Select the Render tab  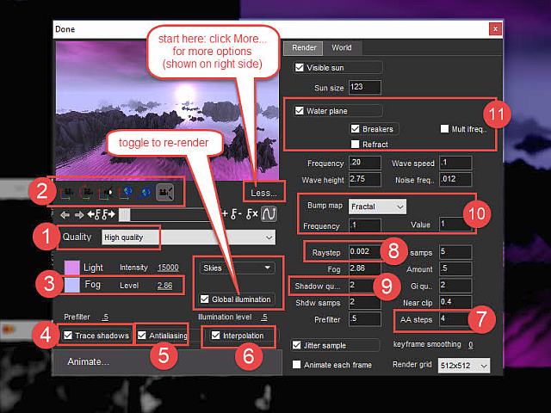[305, 47]
